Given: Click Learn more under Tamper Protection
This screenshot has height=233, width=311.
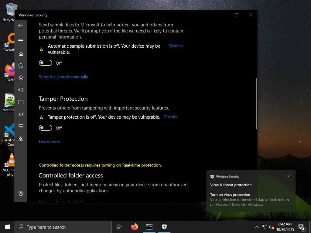Looking at the screenshot, I should [50, 142].
